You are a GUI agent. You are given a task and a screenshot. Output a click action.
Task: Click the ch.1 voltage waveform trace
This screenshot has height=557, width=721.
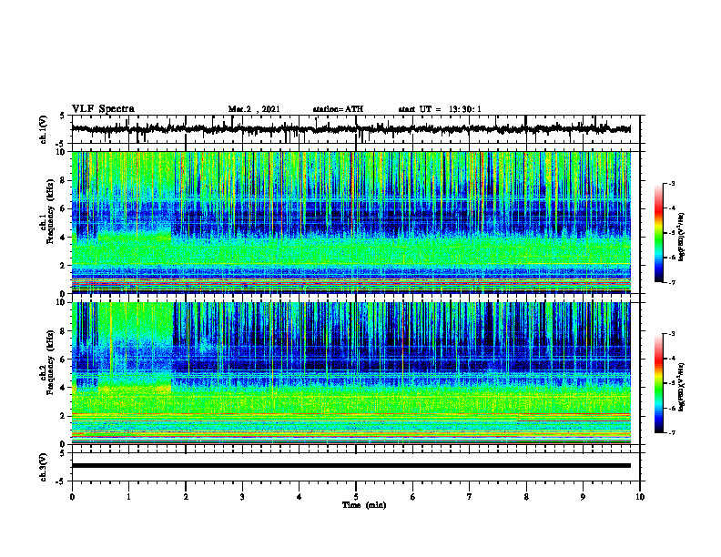point(350,129)
